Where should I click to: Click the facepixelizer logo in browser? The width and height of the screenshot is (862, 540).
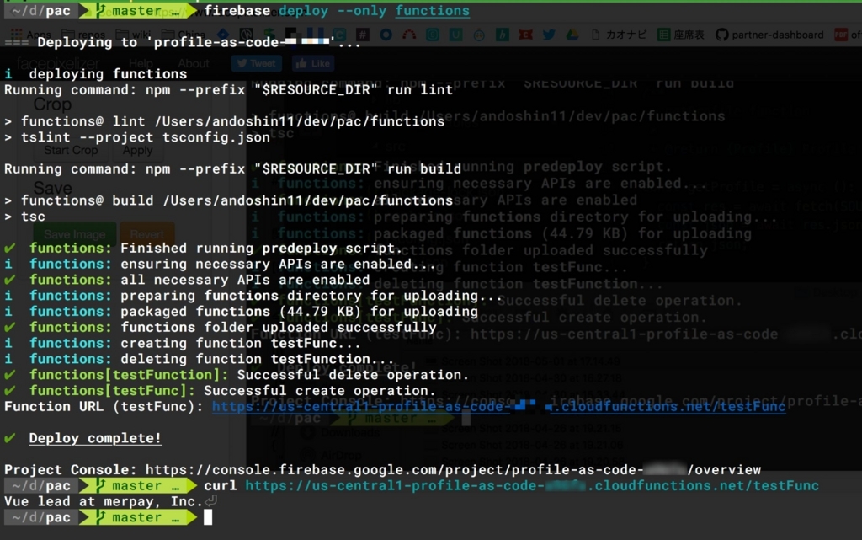(x=58, y=64)
